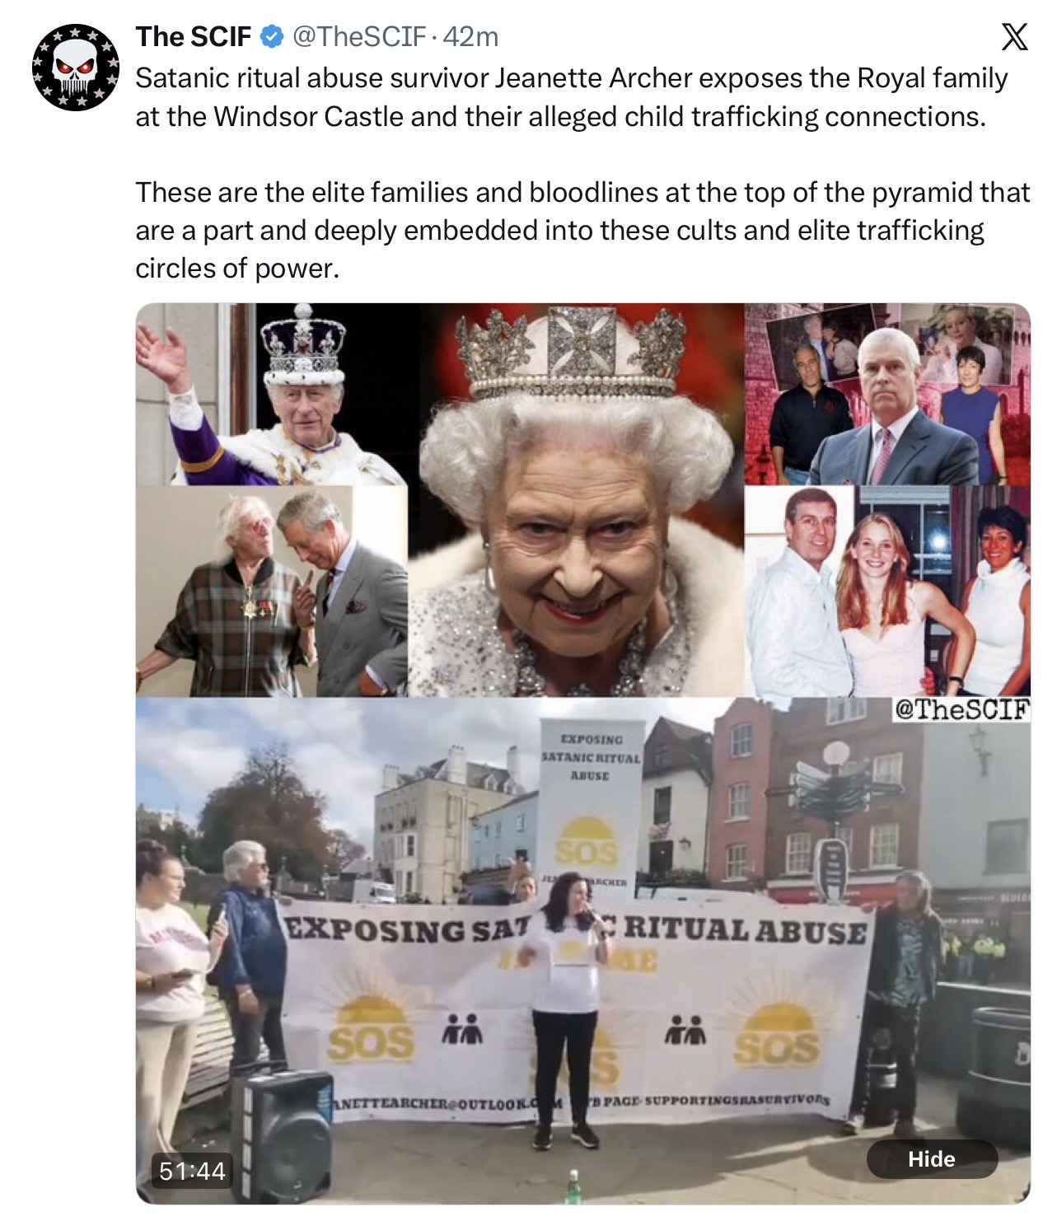This screenshot has width=1057, height=1221.
Task: Hide the video with the Hide button
Action: click(932, 1158)
